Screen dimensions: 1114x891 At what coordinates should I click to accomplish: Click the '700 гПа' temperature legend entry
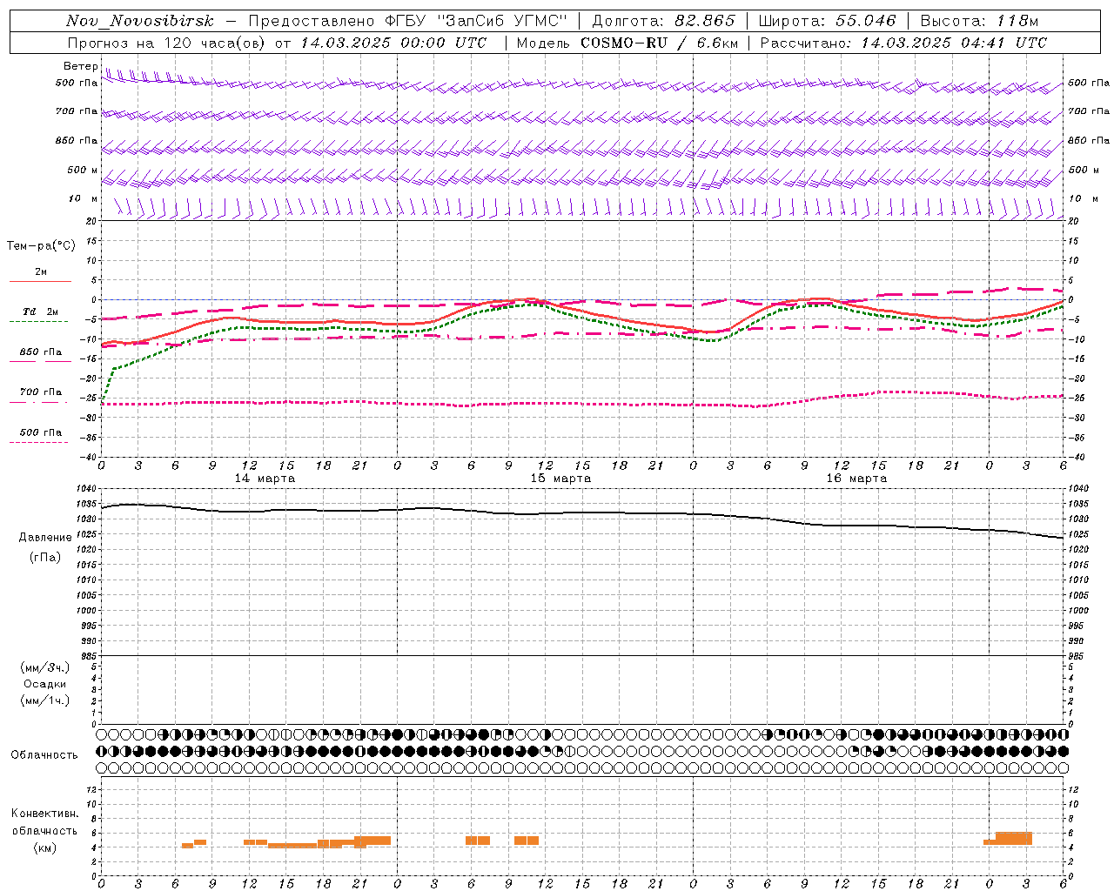point(40,392)
